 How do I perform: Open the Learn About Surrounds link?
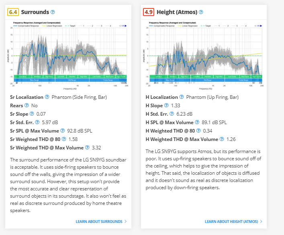point(101,221)
